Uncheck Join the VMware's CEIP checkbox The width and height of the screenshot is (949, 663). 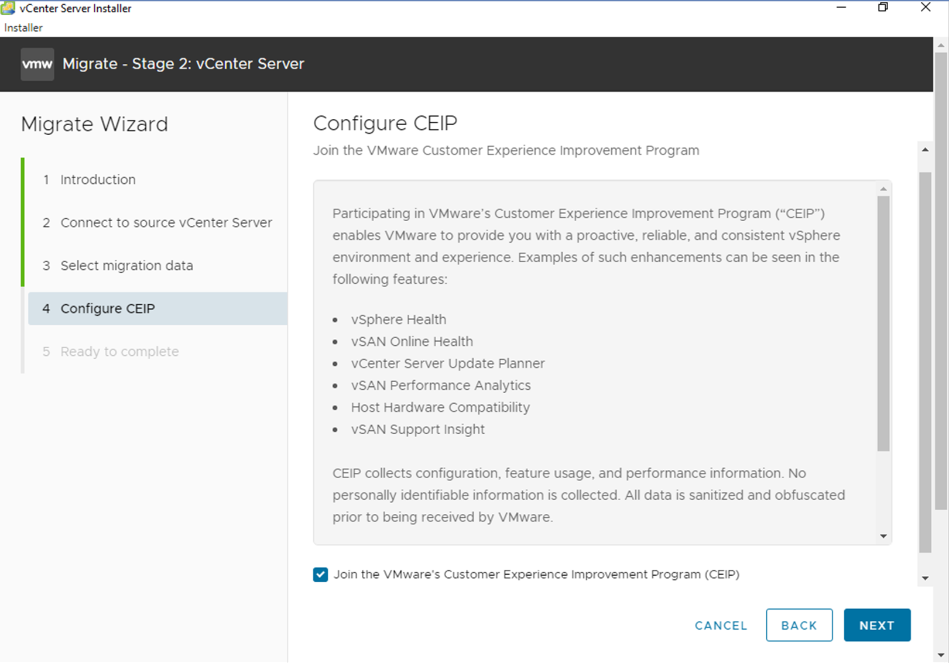(320, 575)
